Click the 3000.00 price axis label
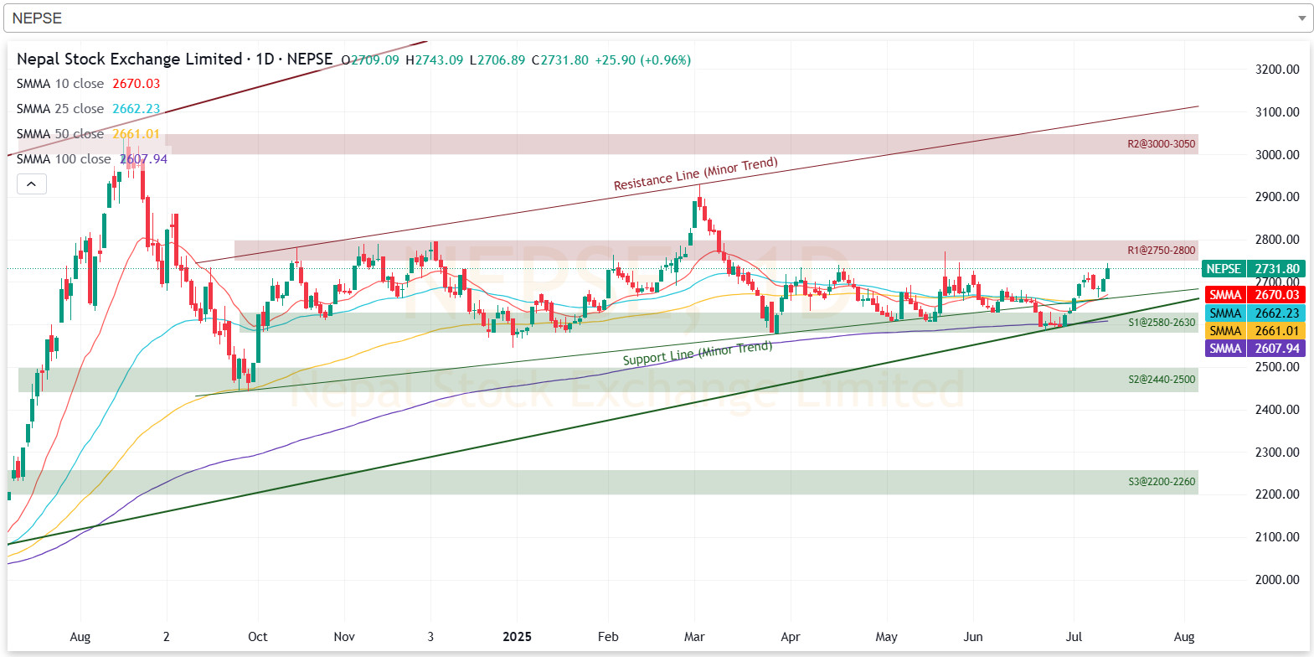The image size is (1314, 657). [x=1277, y=155]
